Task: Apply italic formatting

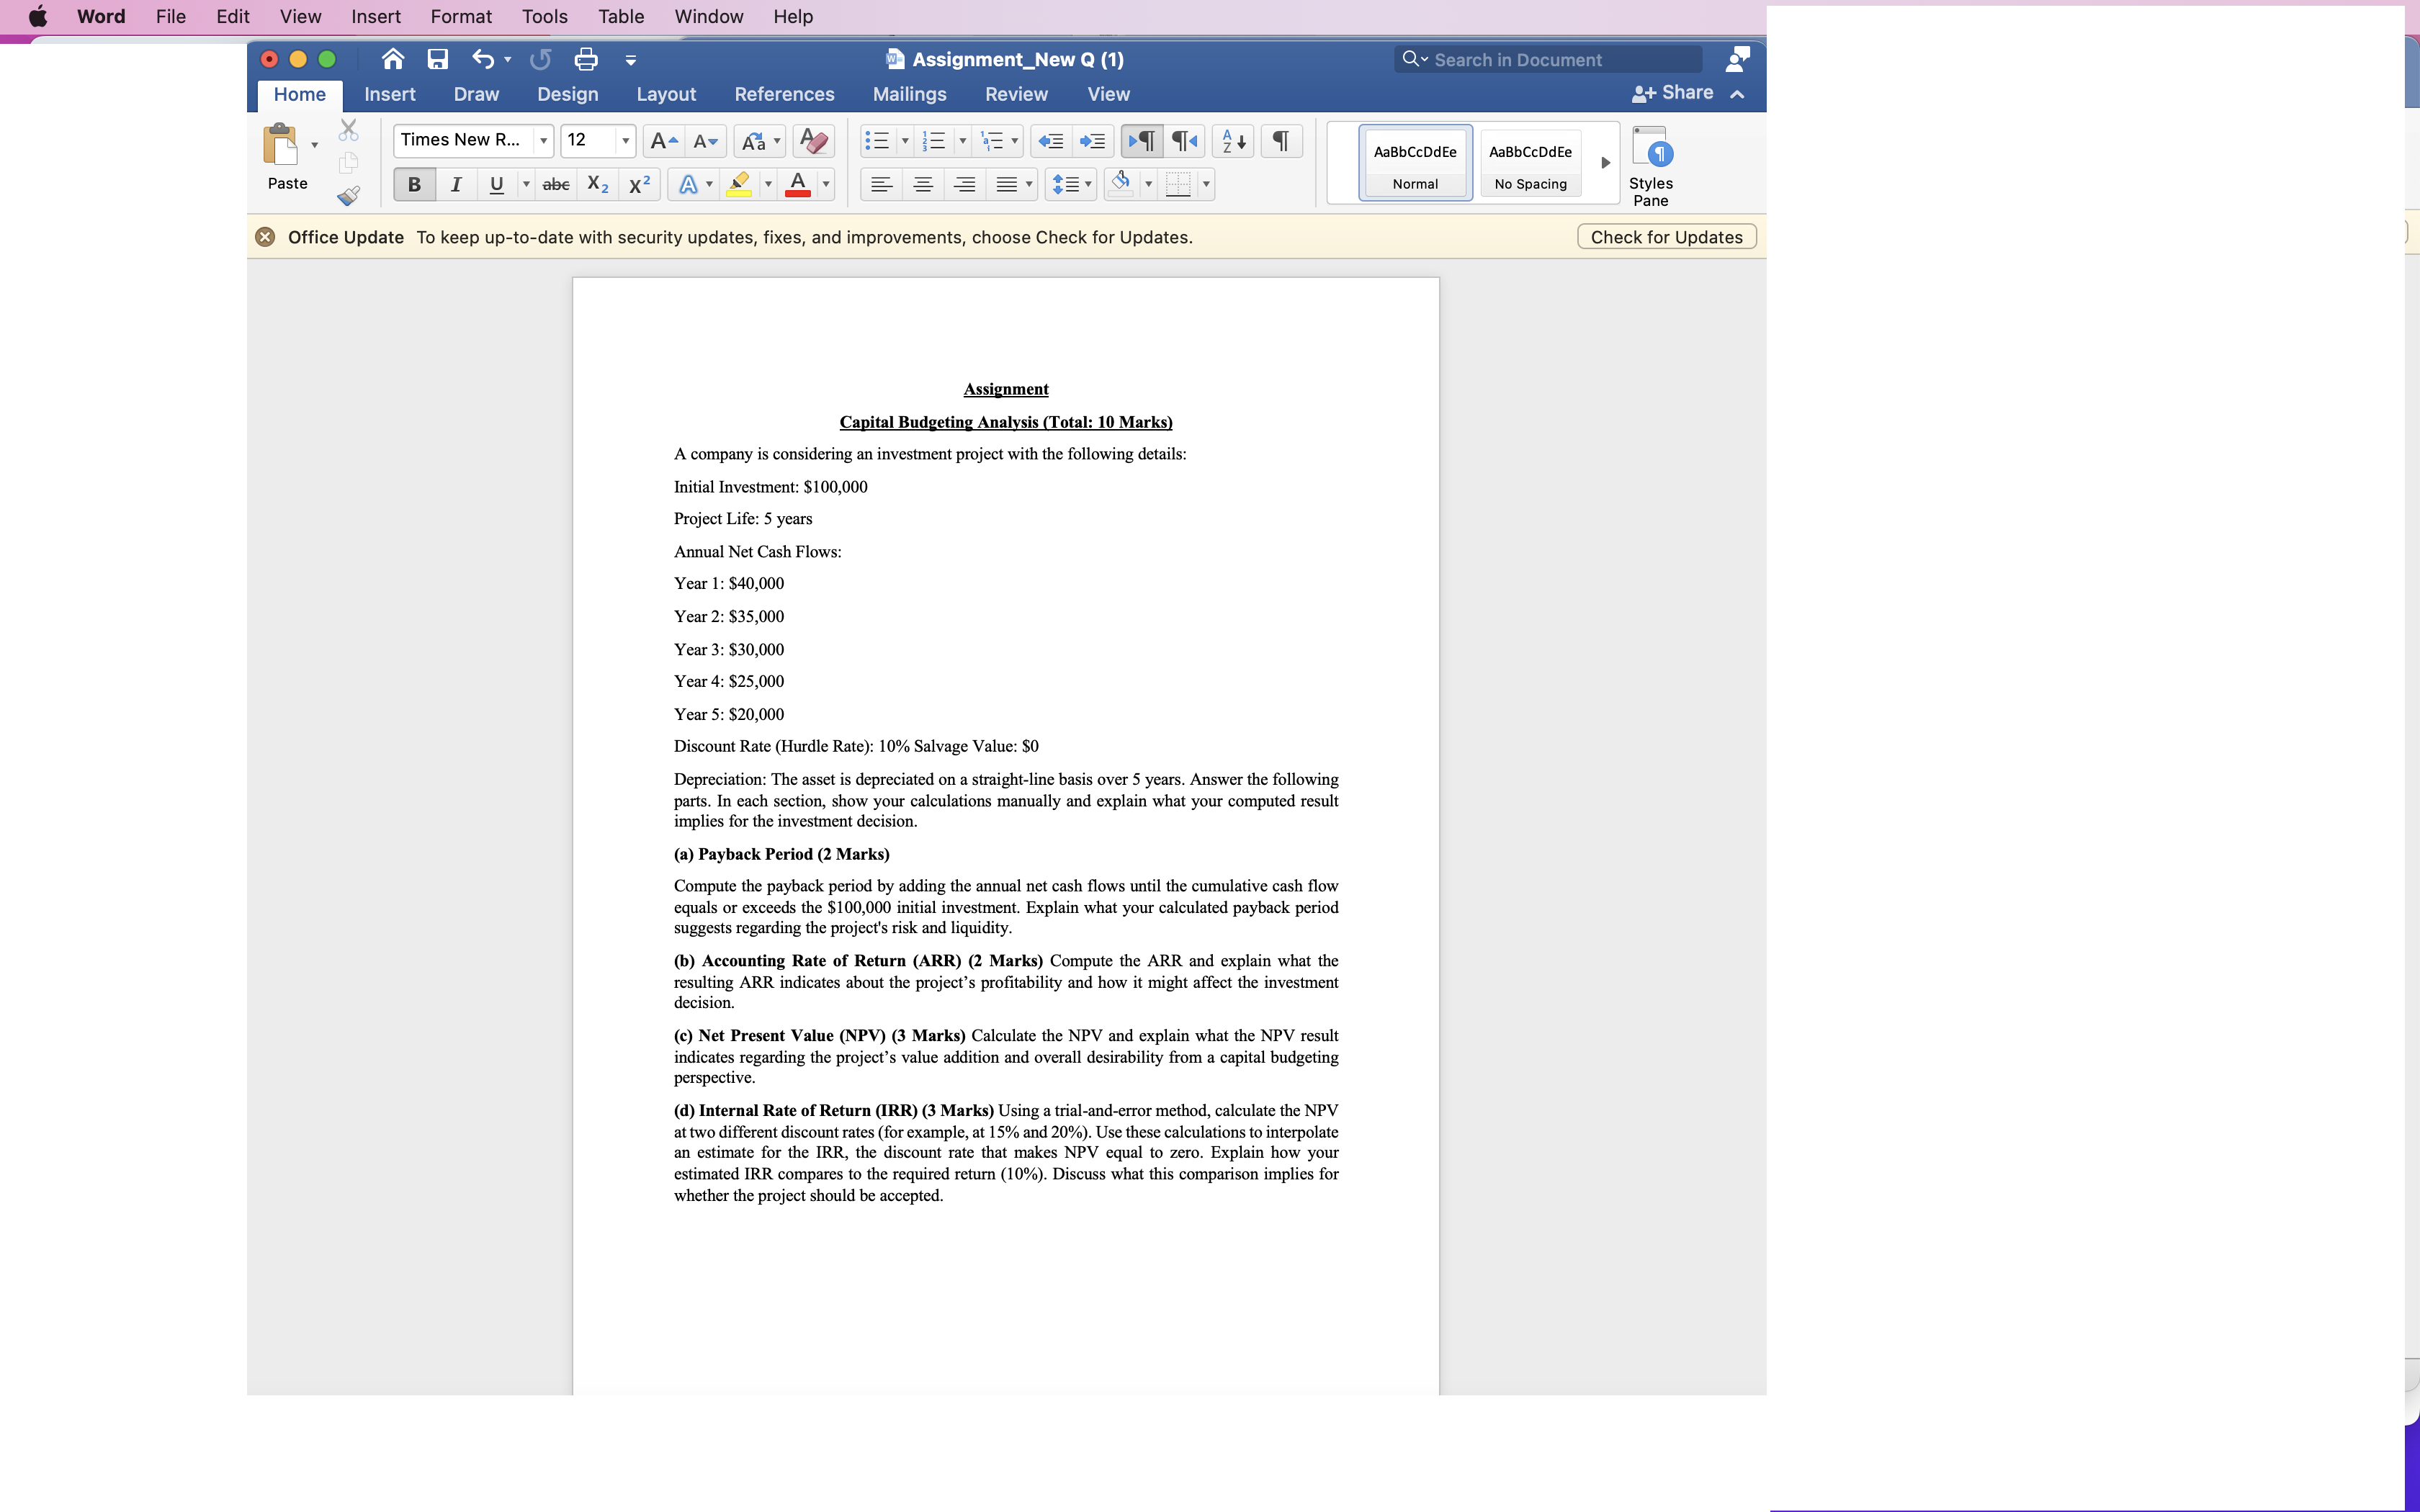Action: 456,184
